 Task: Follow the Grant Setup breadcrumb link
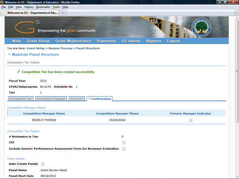point(35,48)
